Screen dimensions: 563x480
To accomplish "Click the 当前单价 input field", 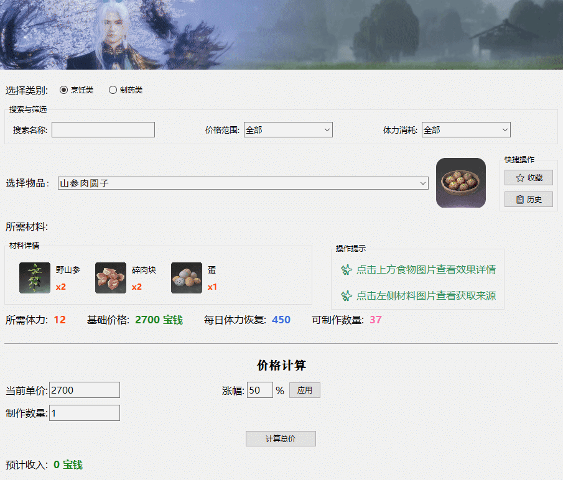I will [x=85, y=390].
